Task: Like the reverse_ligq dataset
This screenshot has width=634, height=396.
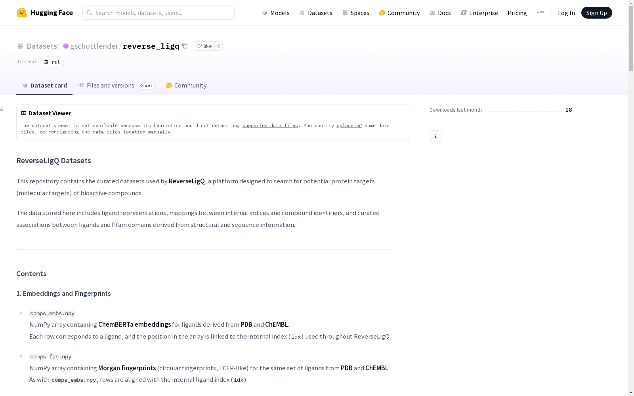Action: click(204, 46)
